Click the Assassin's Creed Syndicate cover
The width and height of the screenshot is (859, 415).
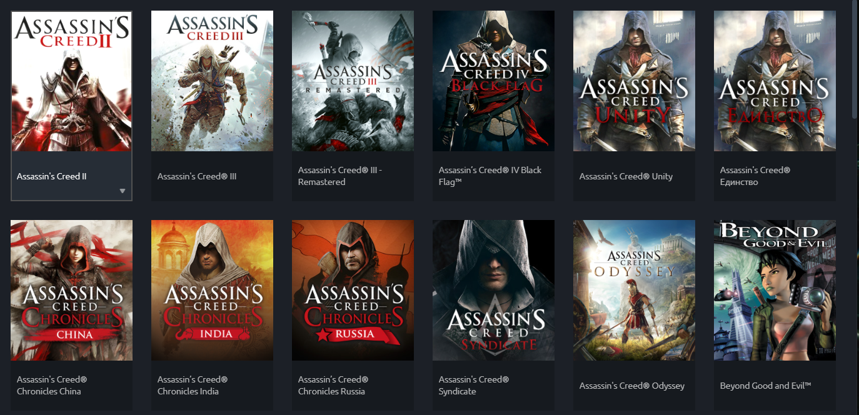493,290
